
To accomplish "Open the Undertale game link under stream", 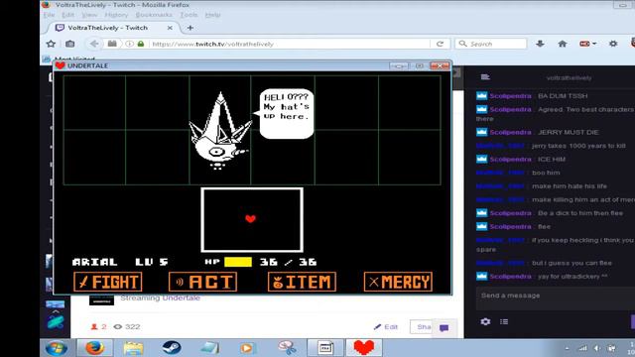I will 181,297.
